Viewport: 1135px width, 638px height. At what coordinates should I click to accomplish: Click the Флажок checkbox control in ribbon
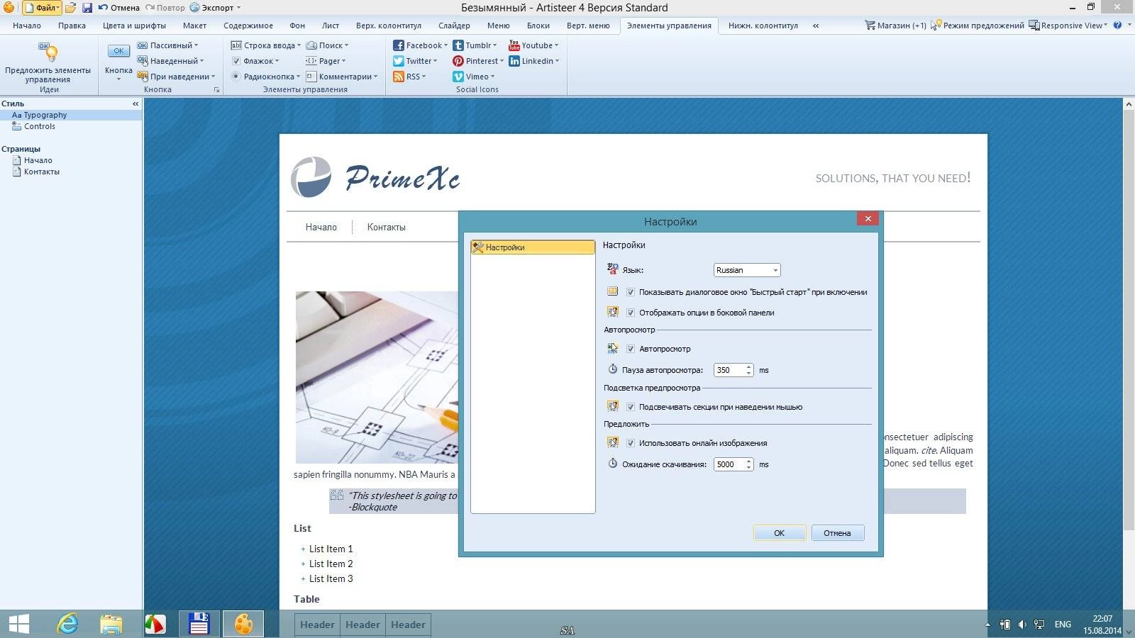255,61
